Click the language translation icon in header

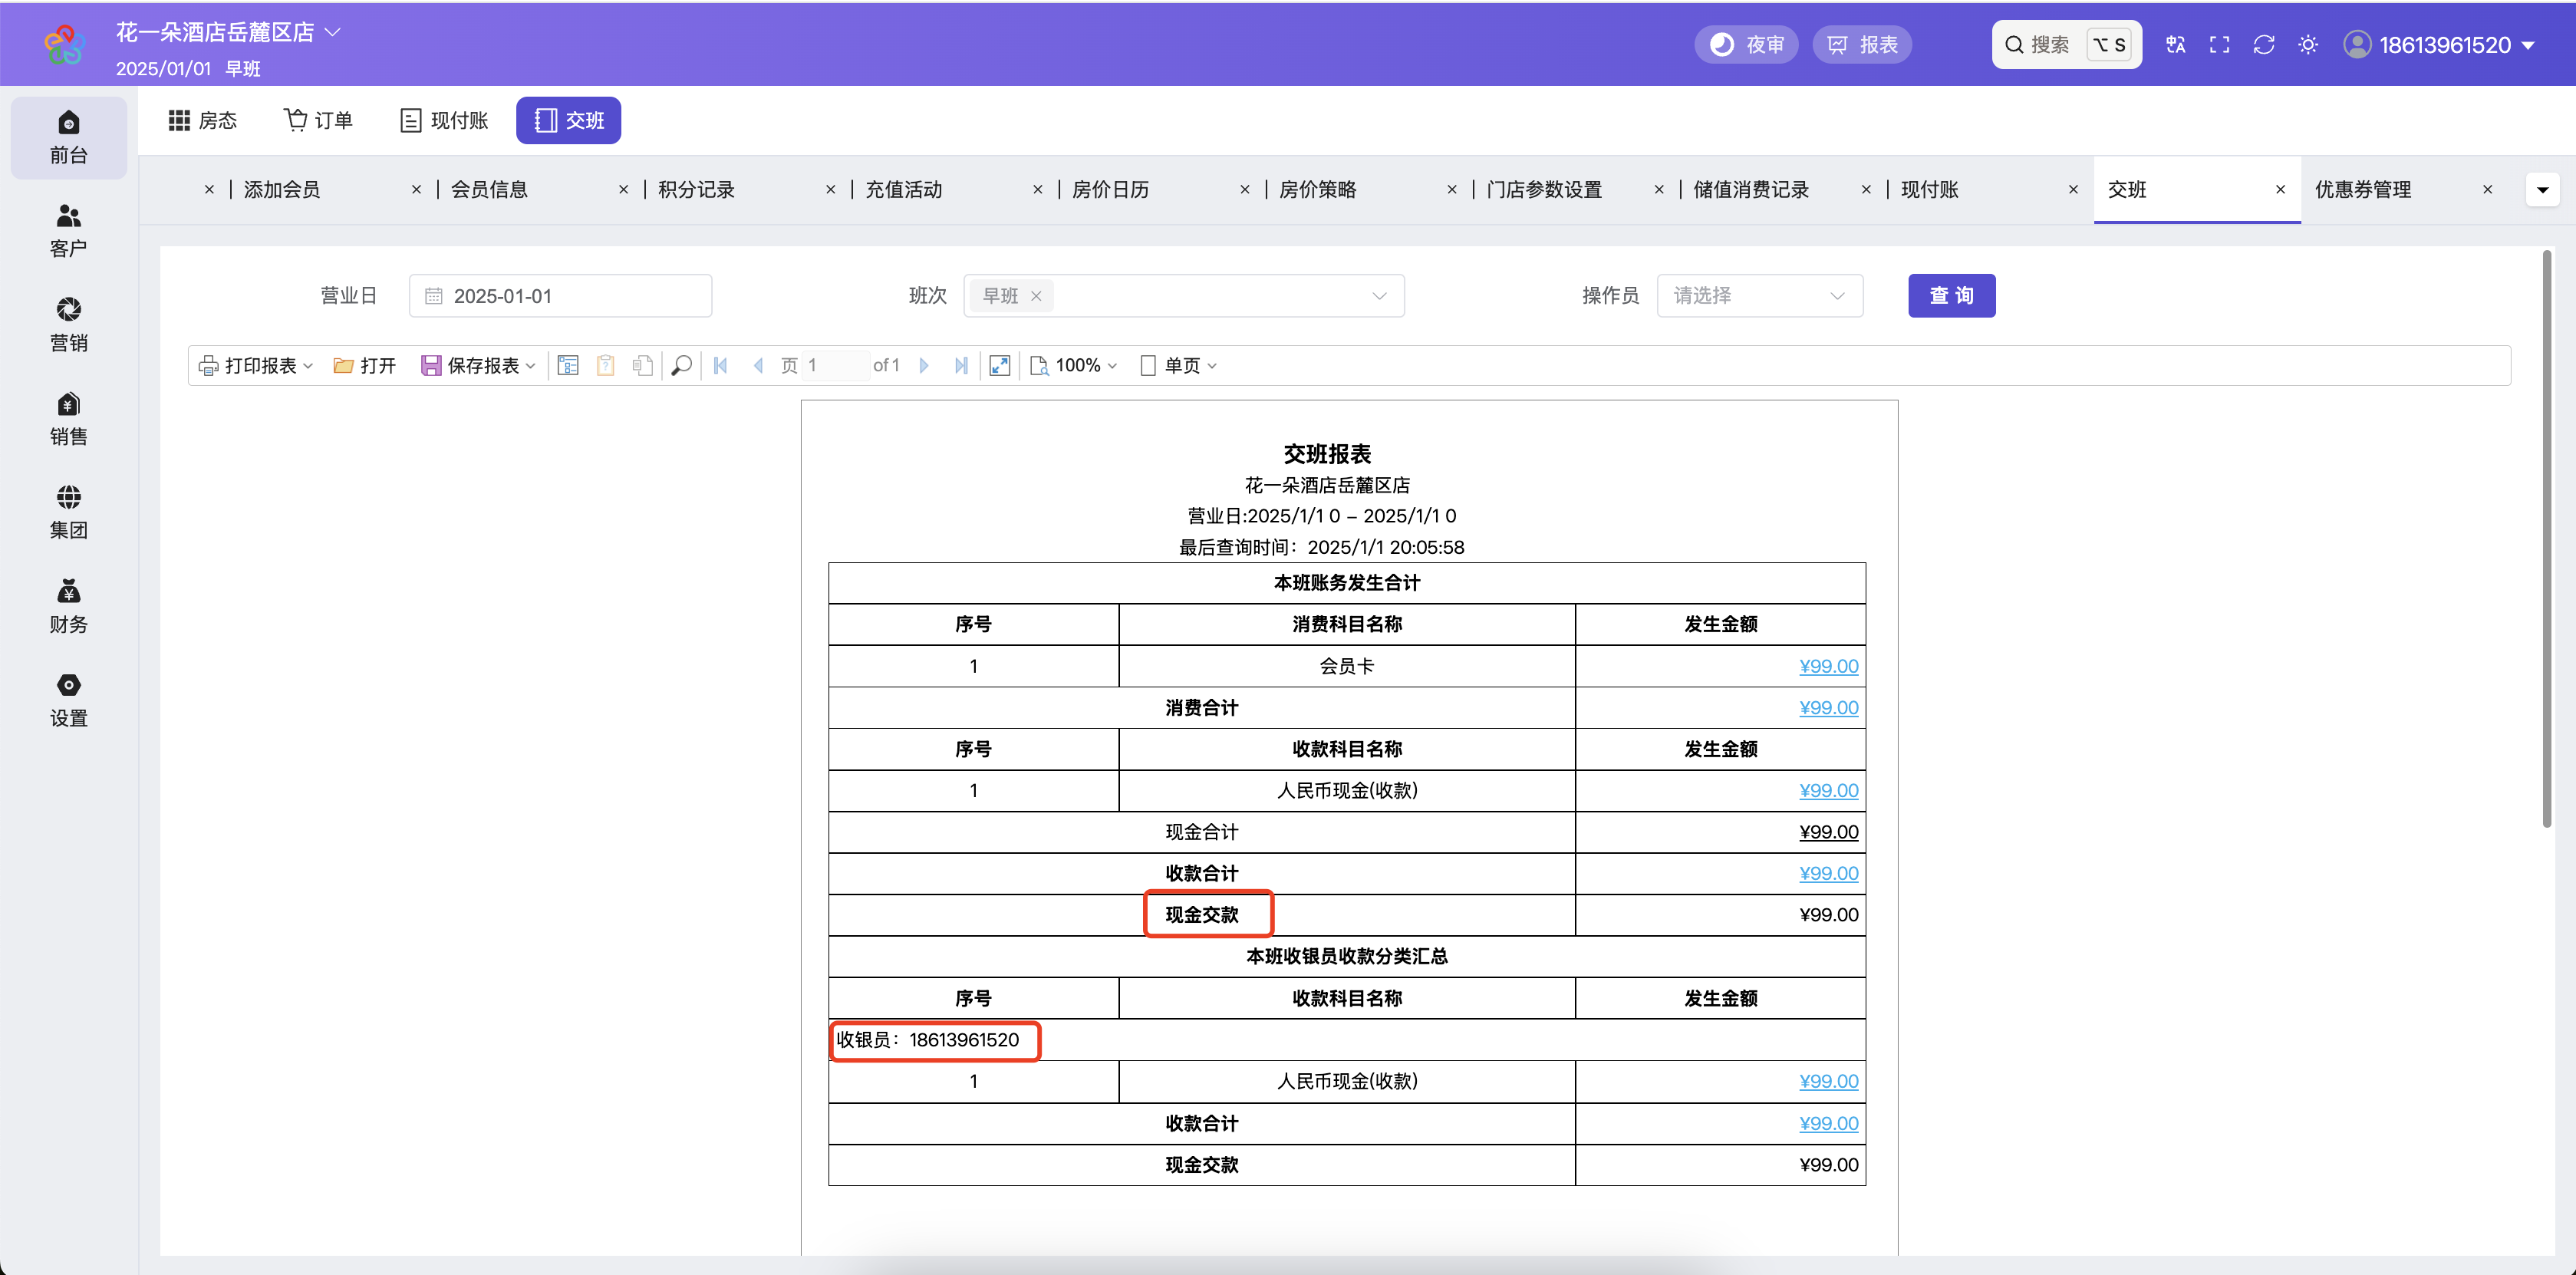pos(2175,45)
